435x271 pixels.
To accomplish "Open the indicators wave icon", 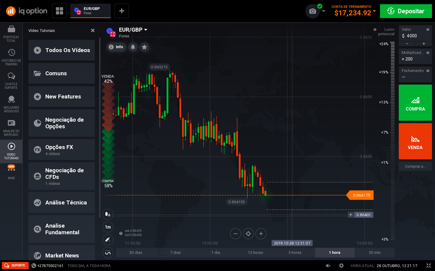I will [x=108, y=253].
